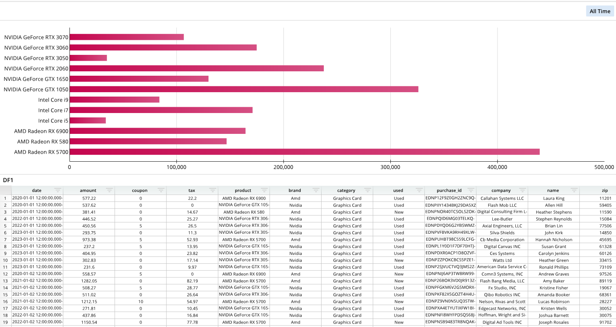
Task: Click the NVIDIA GeForce RTX 2060 bar
Action: point(197,68)
